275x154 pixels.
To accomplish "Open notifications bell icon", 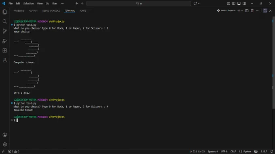I will coord(271,151).
